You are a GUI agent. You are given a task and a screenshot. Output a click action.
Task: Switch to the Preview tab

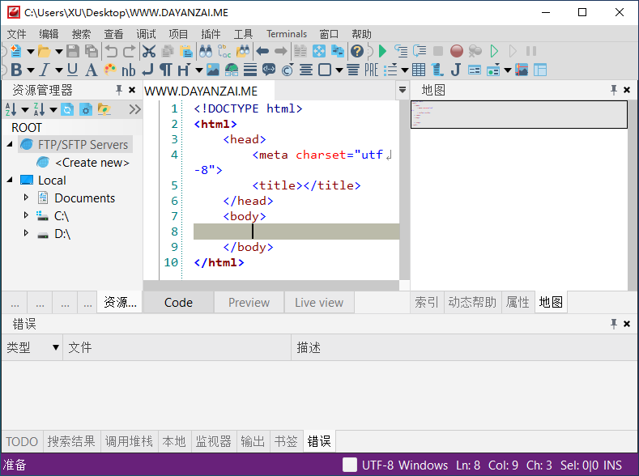point(249,303)
